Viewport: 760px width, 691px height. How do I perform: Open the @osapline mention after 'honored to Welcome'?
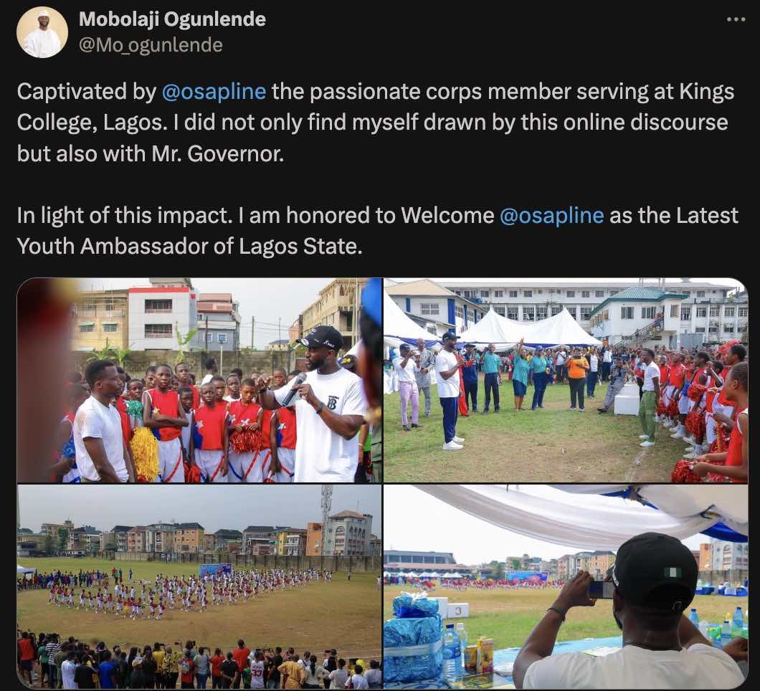pos(551,216)
